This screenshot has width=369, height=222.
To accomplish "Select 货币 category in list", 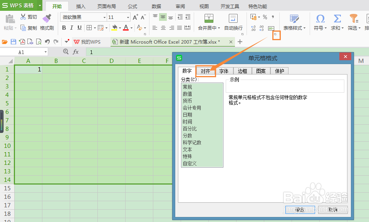I will [x=187, y=101].
